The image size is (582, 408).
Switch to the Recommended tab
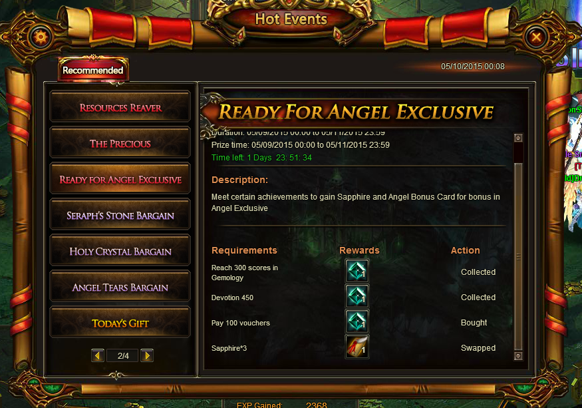pos(93,70)
